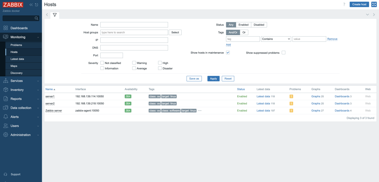379x182 pixels.
Task: Click the search magnifier icon in sidebar
Action: point(36,18)
